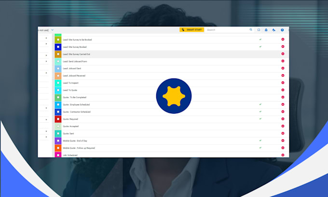
Task: Click red remove icon for 'Lead: To Quote'
Action: [x=283, y=90]
